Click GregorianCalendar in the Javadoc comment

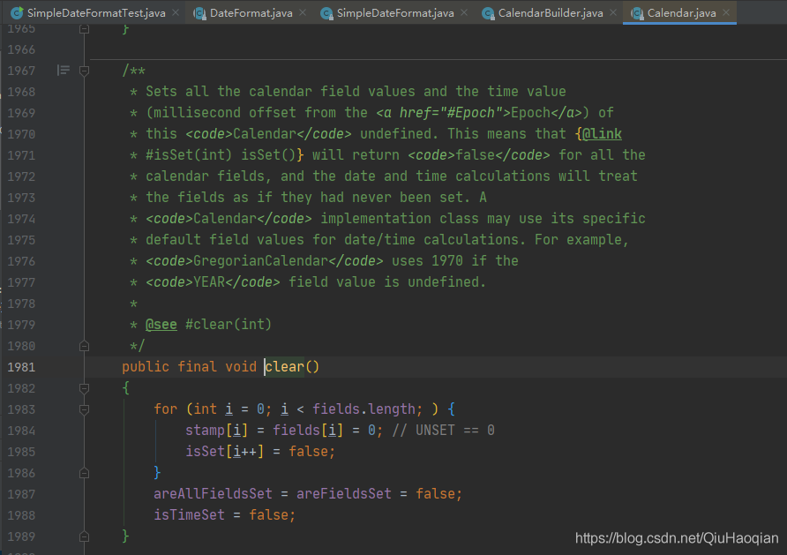260,261
